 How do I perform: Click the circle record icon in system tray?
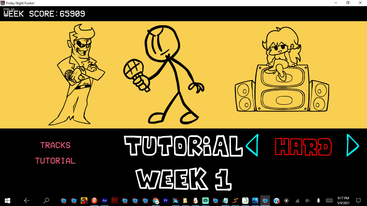(286, 201)
